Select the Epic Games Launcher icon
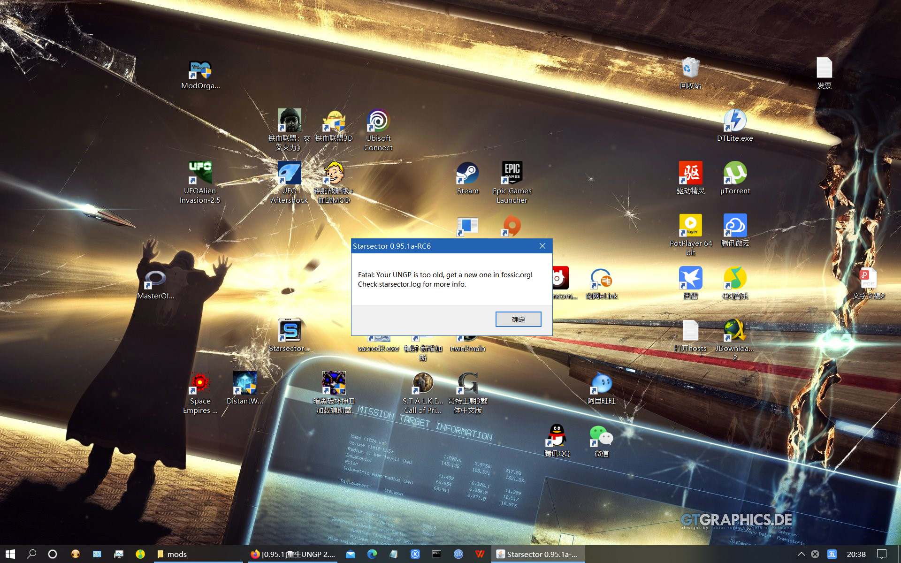Viewport: 901px width, 563px height. tap(512, 174)
